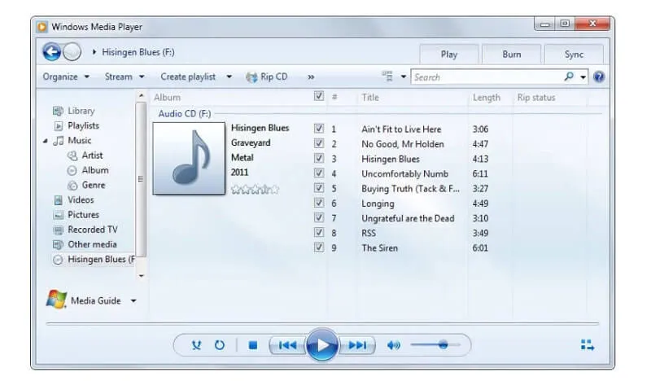Image resolution: width=651 pixels, height=381 pixels.
Task: Expand the Stream dropdown menu
Action: click(125, 77)
